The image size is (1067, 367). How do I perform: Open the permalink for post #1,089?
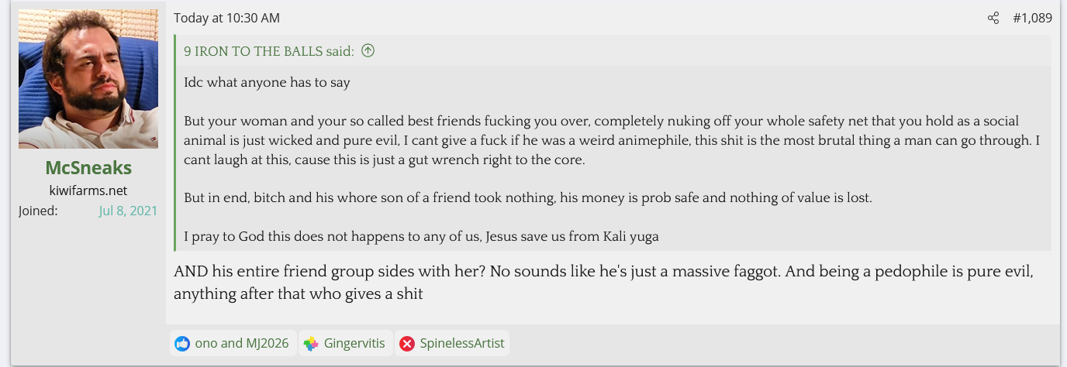tap(1032, 18)
